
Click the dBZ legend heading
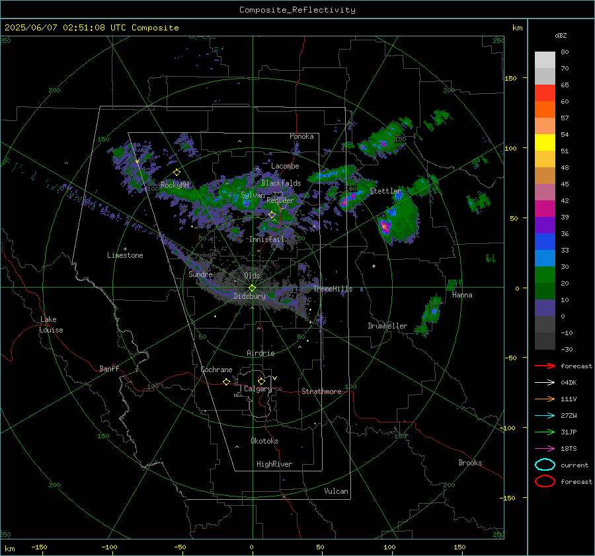coord(561,35)
